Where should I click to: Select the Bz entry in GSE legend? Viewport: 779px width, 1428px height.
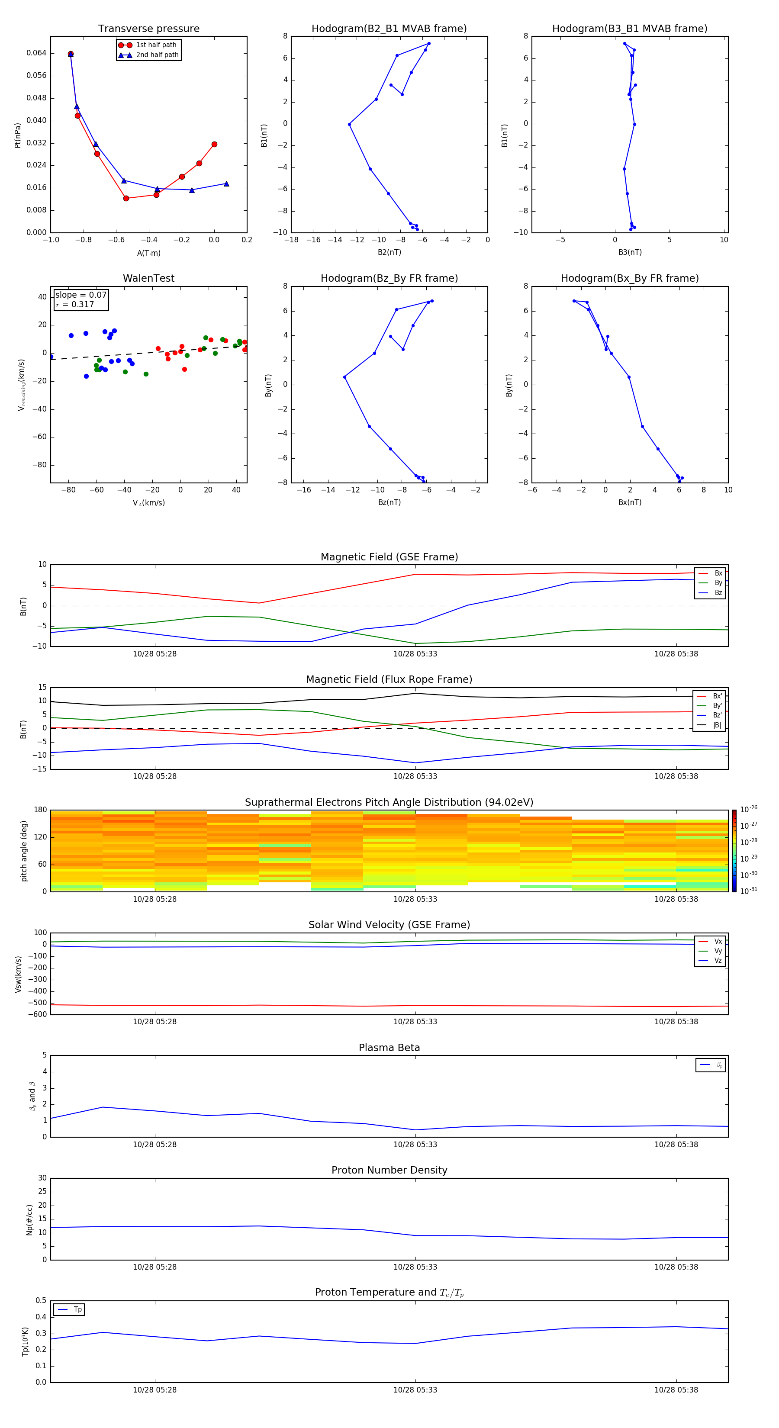[710, 592]
